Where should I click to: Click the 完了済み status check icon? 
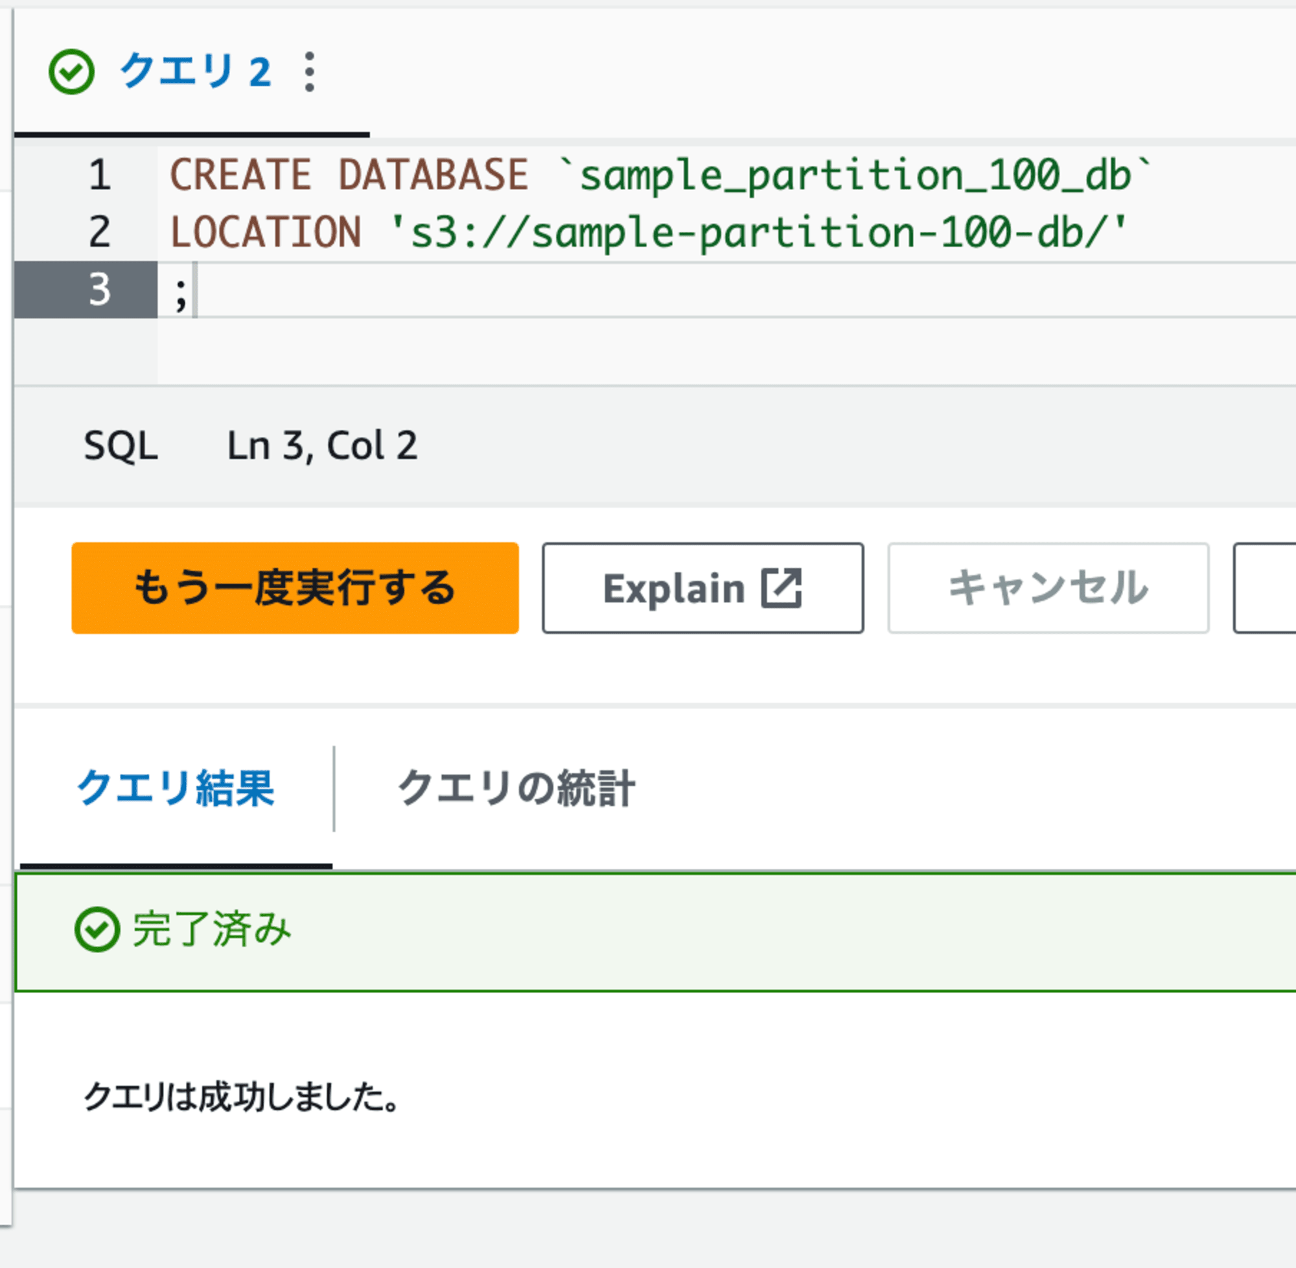[97, 930]
